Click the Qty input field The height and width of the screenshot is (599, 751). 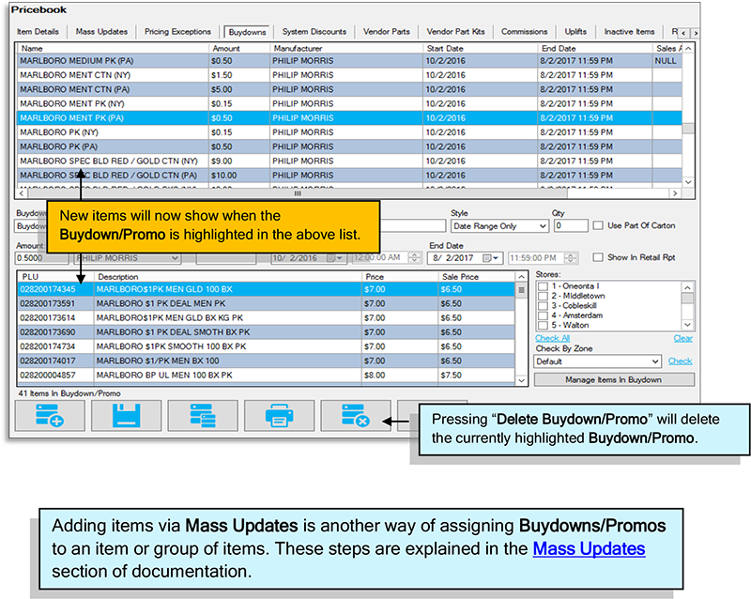click(571, 225)
